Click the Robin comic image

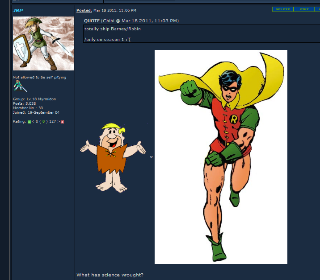221,157
